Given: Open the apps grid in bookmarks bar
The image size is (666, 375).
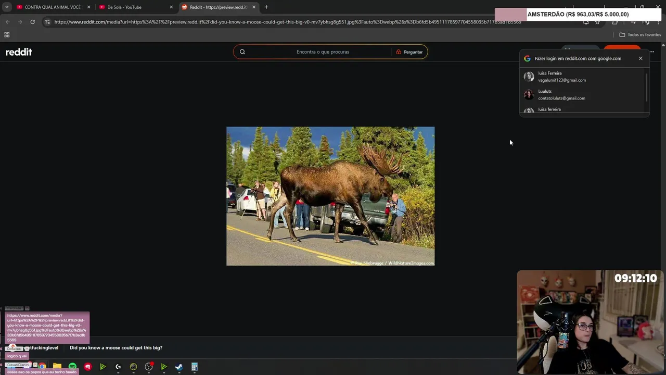Looking at the screenshot, I should click(x=7, y=35).
